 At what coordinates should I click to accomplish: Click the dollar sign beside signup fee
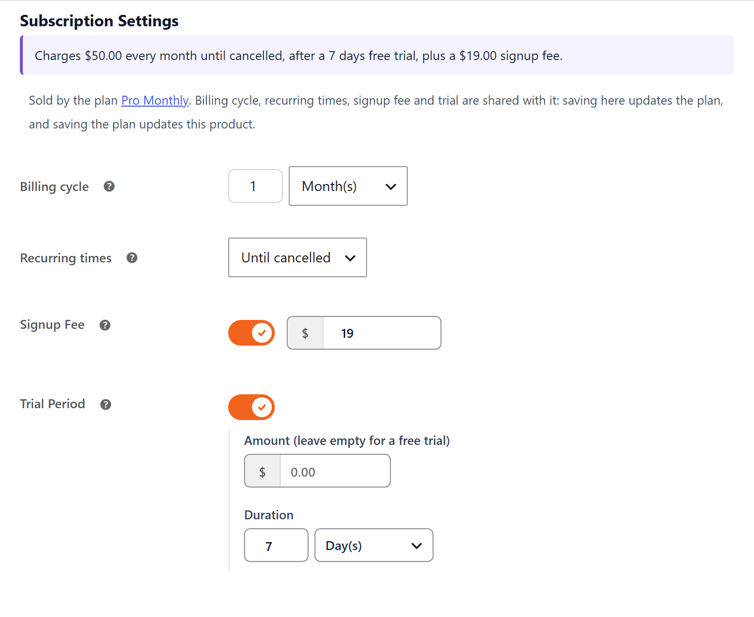[305, 333]
